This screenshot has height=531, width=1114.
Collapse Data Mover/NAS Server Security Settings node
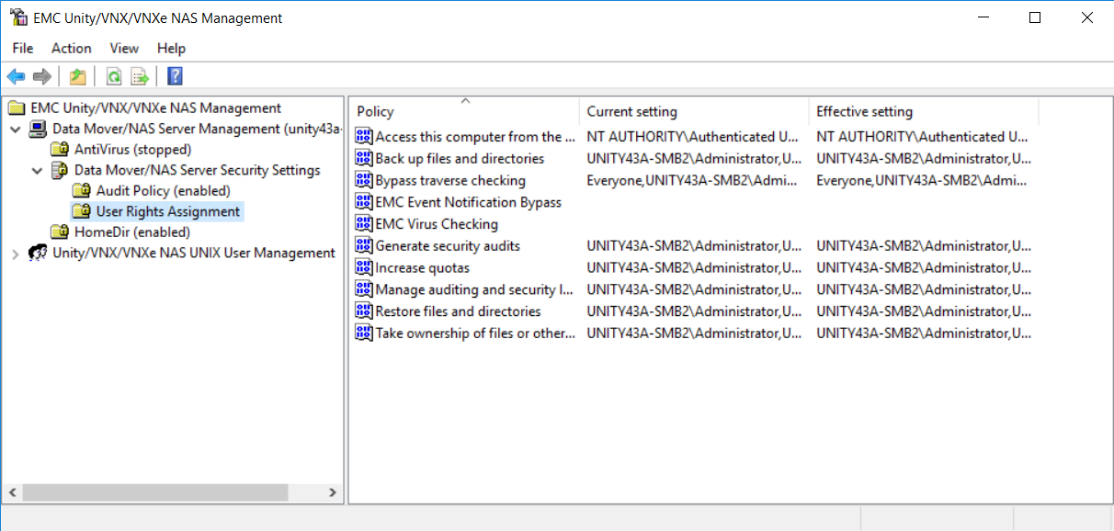pos(37,171)
